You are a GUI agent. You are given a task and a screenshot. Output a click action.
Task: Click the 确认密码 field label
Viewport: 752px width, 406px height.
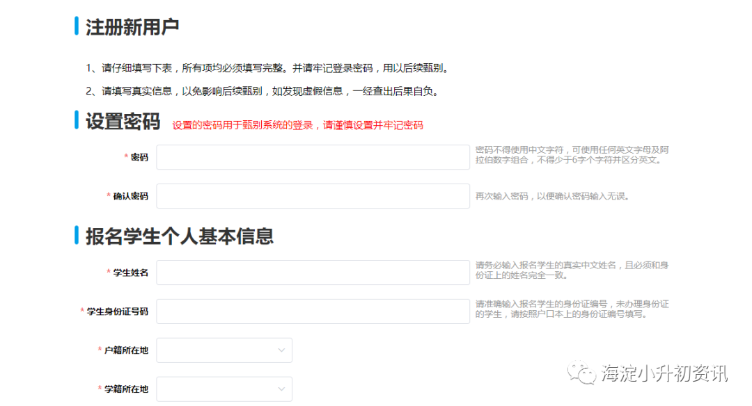point(130,196)
